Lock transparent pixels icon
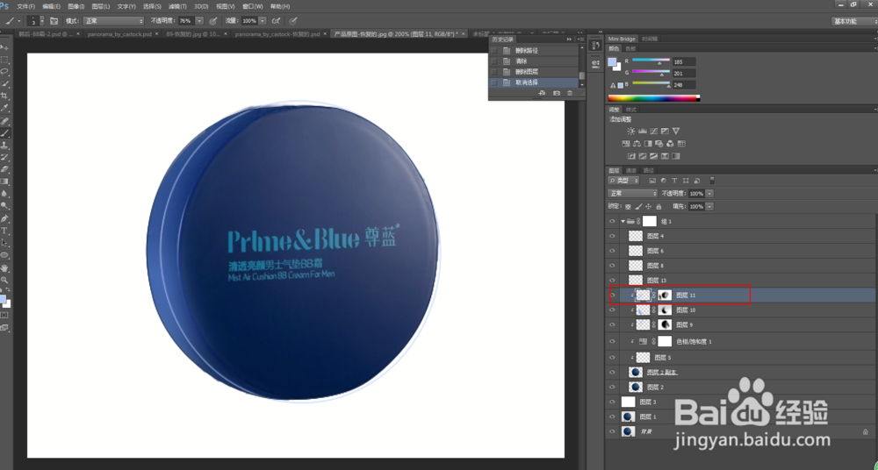This screenshot has height=470, width=878. (x=628, y=206)
